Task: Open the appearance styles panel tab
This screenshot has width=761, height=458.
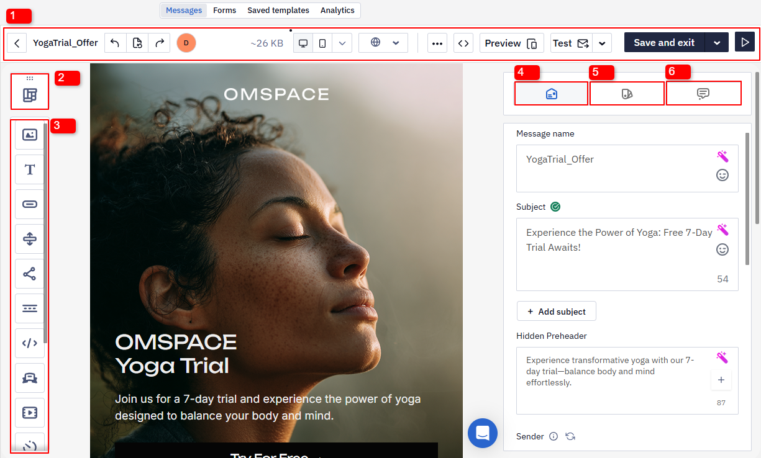Action: tap(627, 94)
